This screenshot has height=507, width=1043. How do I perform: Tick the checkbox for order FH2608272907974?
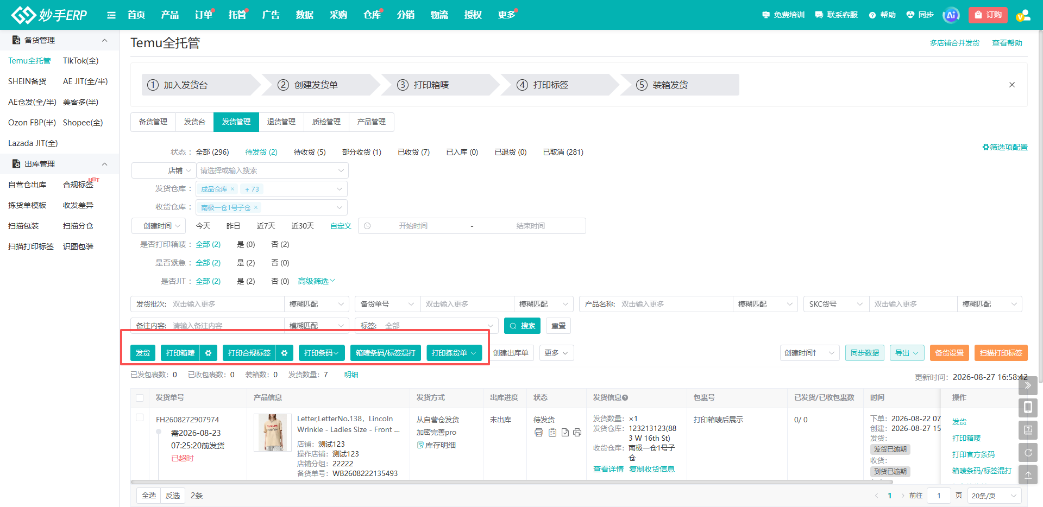tap(140, 417)
